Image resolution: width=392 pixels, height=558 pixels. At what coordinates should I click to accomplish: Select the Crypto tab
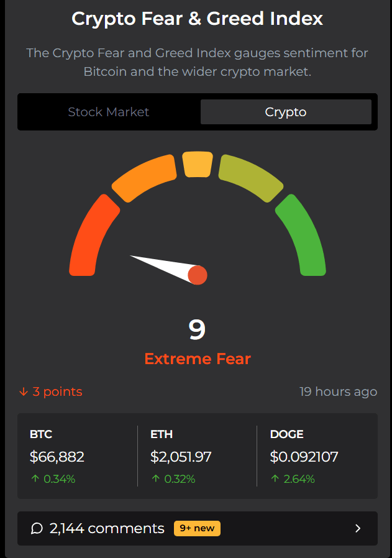click(286, 112)
